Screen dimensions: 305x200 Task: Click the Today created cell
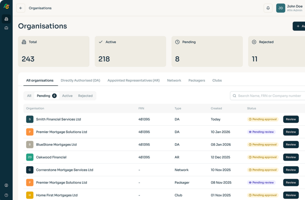coord(215,119)
